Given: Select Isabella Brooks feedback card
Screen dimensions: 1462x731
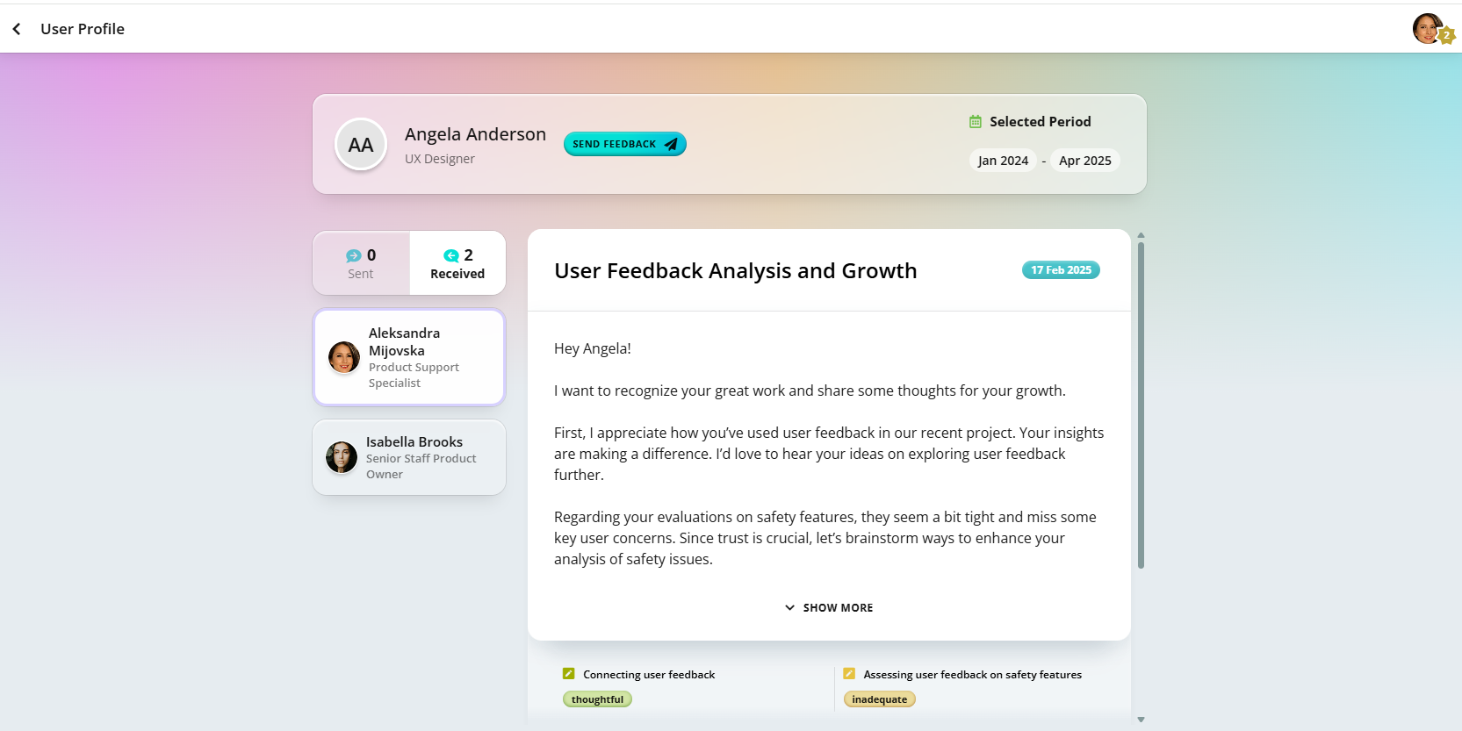Looking at the screenshot, I should [x=409, y=457].
